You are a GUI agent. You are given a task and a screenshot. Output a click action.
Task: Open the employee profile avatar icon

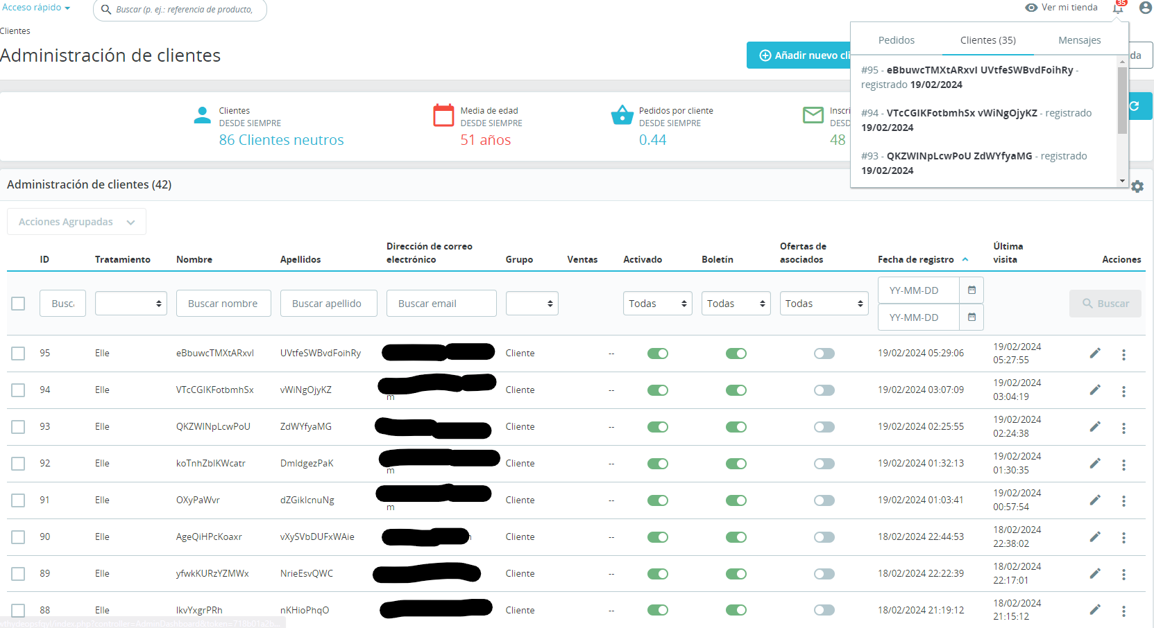pos(1146,8)
